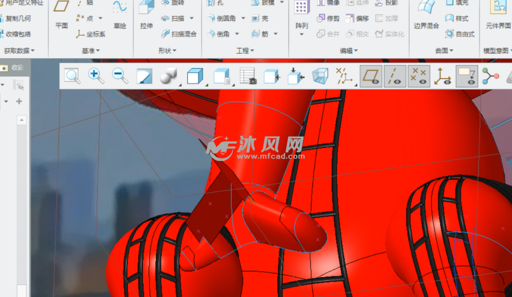Select the 拉伸 extrude tool

(146, 15)
